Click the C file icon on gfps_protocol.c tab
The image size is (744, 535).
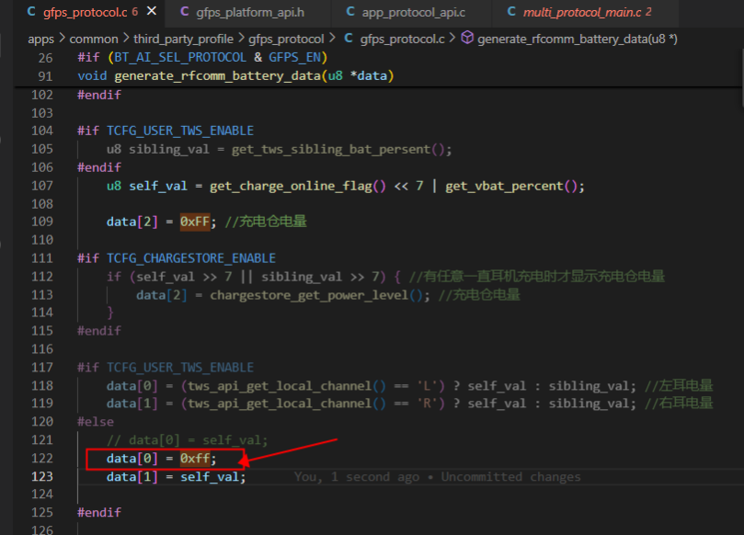click(31, 12)
